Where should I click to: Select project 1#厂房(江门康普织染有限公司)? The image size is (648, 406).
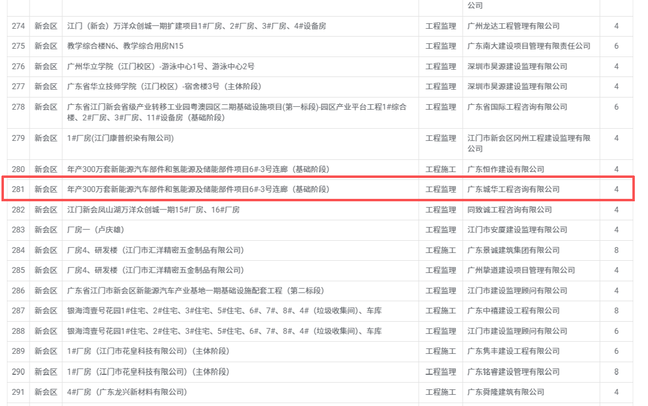(x=120, y=138)
